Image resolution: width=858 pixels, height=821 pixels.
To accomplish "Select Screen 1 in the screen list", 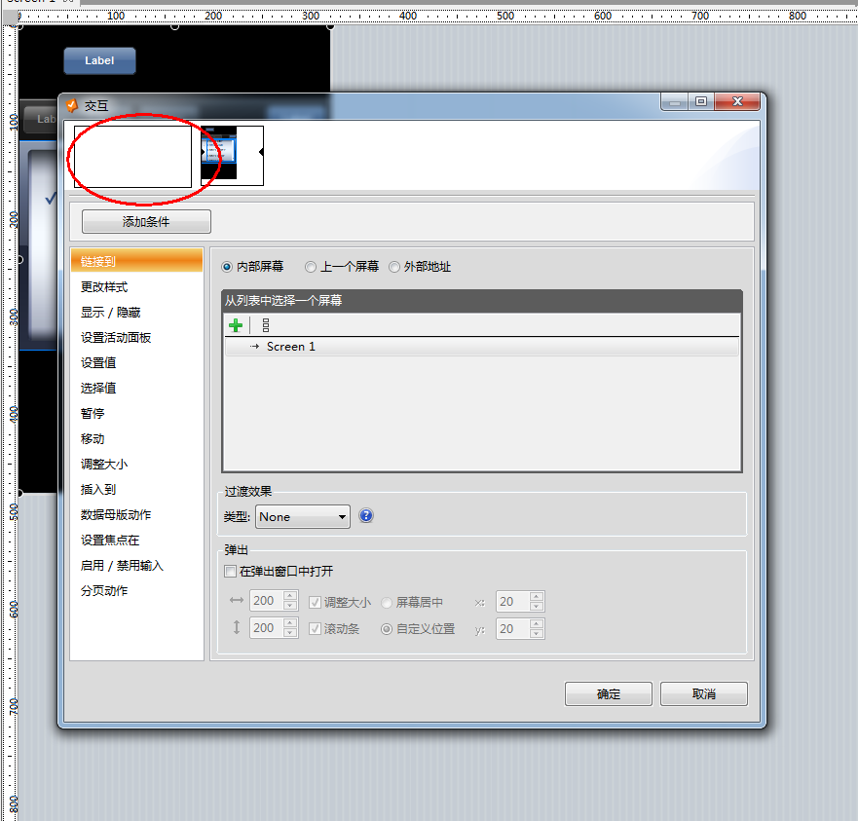I will coord(290,347).
